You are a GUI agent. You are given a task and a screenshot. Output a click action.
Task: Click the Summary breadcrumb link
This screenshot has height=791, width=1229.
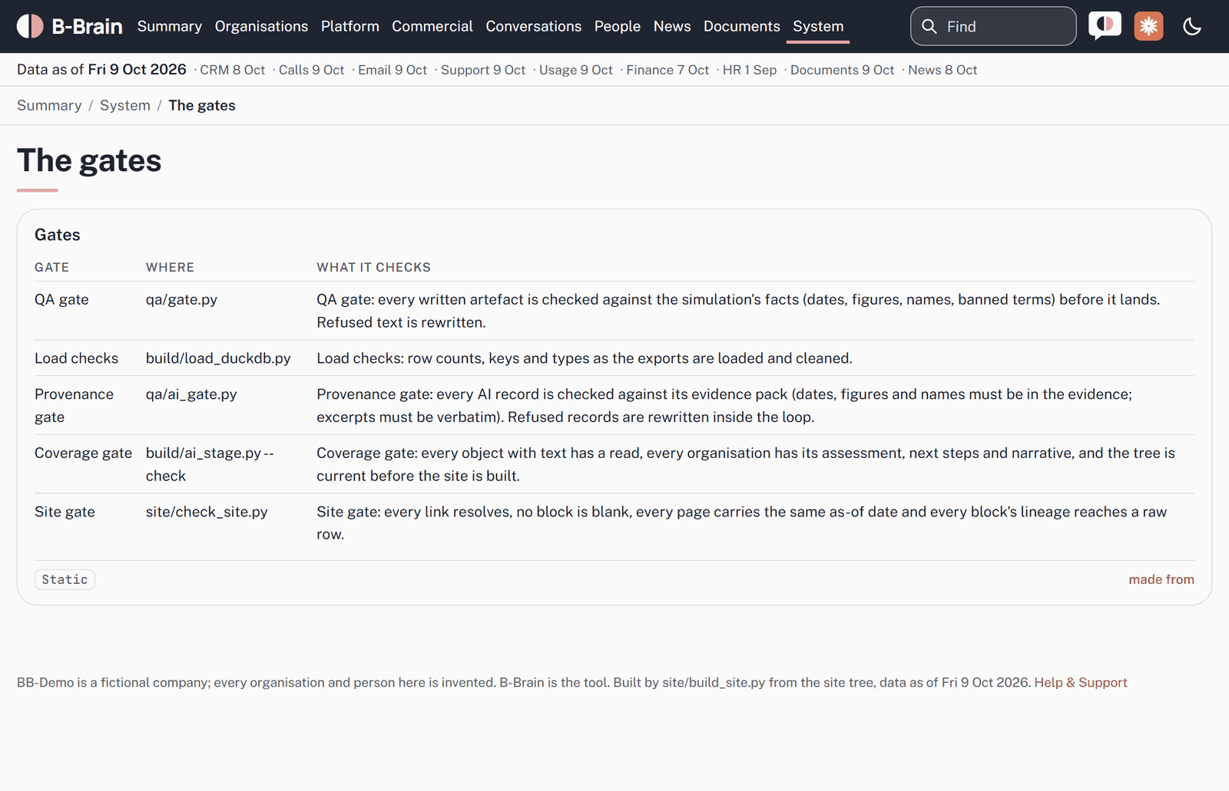coord(49,105)
